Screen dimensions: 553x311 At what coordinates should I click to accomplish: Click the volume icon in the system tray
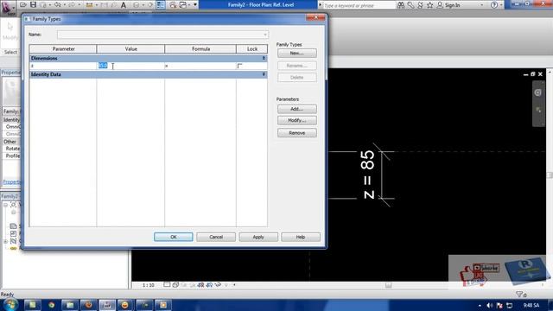[x=490, y=305]
